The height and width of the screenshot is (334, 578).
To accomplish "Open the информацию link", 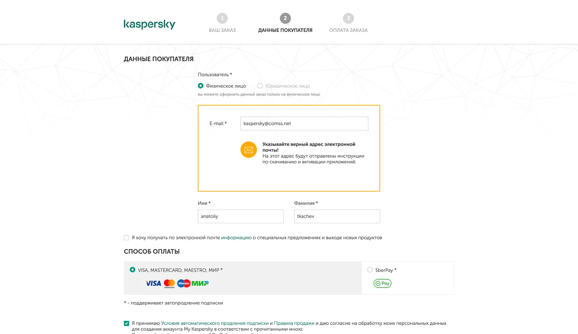I will click(236, 238).
